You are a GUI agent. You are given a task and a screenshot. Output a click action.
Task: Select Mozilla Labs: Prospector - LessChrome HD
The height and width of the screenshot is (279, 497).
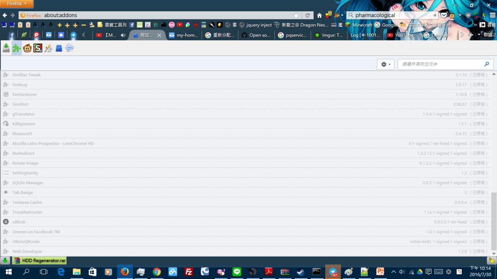point(245,144)
